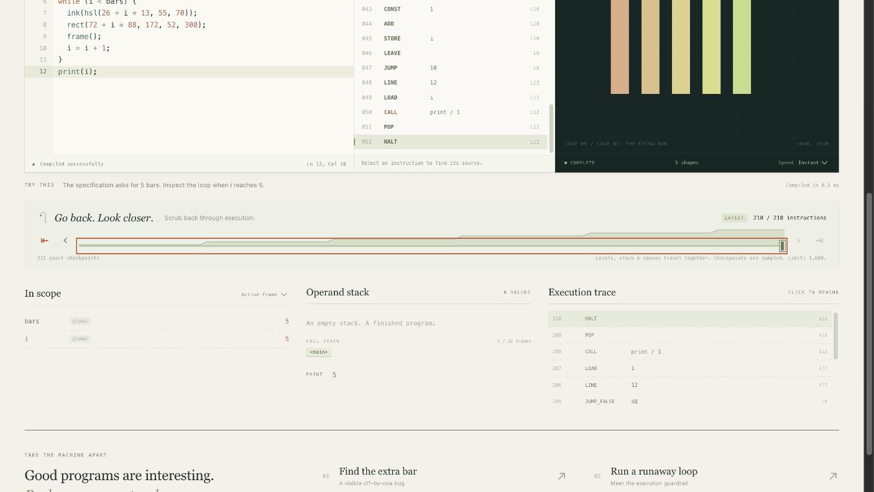Click the LATEST badge above the timeline
The image size is (874, 492).
point(734,218)
